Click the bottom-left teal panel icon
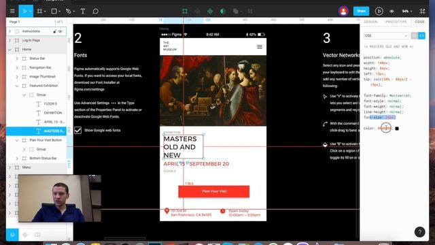This screenshot has height=245, width=435. (12, 235)
